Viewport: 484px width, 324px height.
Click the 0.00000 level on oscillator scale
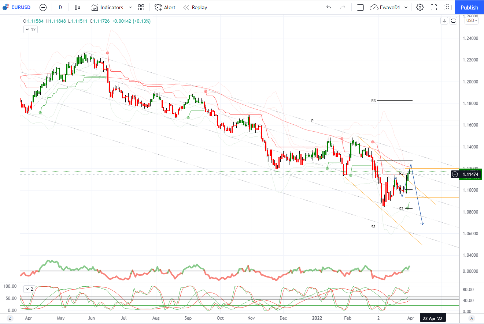470,271
